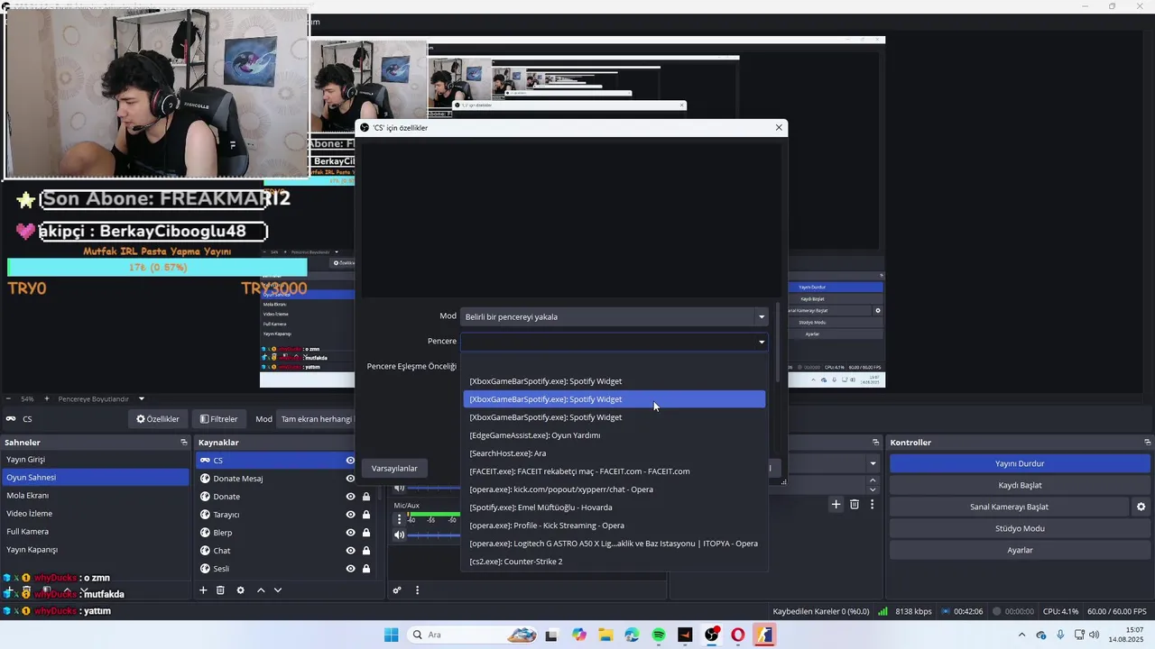Start virtual camera with Sanal Kamerayı Başlat

1009,507
